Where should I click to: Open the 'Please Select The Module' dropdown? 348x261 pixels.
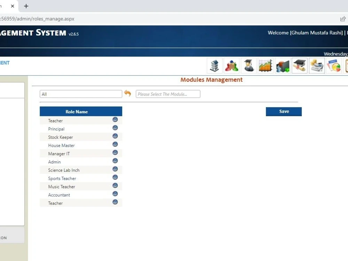168,94
